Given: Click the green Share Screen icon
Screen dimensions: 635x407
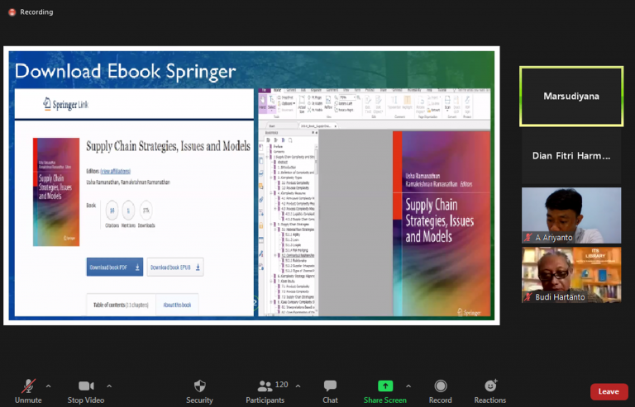Looking at the screenshot, I should 384,386.
